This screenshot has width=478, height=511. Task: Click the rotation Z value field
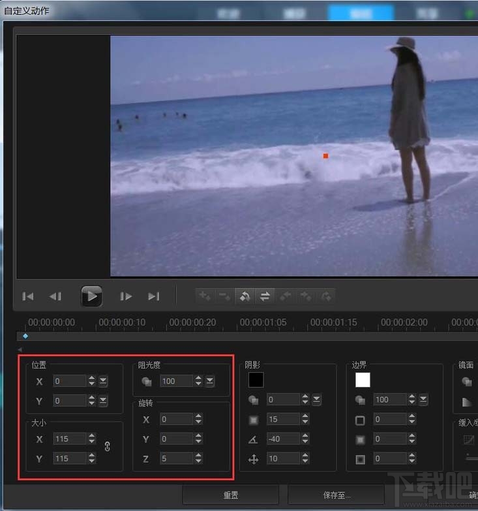[175, 459]
